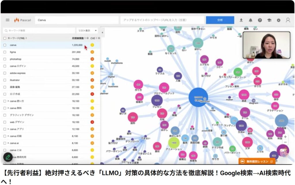This screenshot has height=185, width=295.
Task: Open the hamburger menu beside Pascal logo
Action: click(x=7, y=20)
